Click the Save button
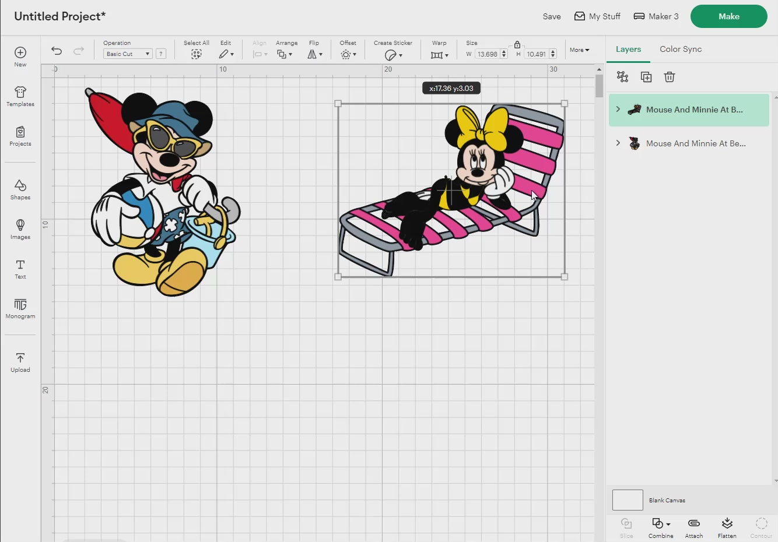The width and height of the screenshot is (778, 542). tap(552, 16)
